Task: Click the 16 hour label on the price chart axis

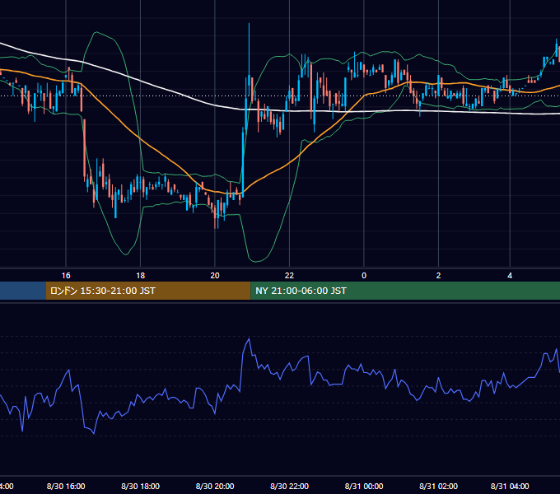Action: [x=66, y=276]
